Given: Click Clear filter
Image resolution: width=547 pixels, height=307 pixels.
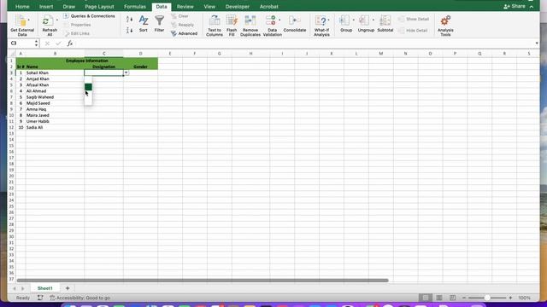Looking at the screenshot, I should 179,16.
